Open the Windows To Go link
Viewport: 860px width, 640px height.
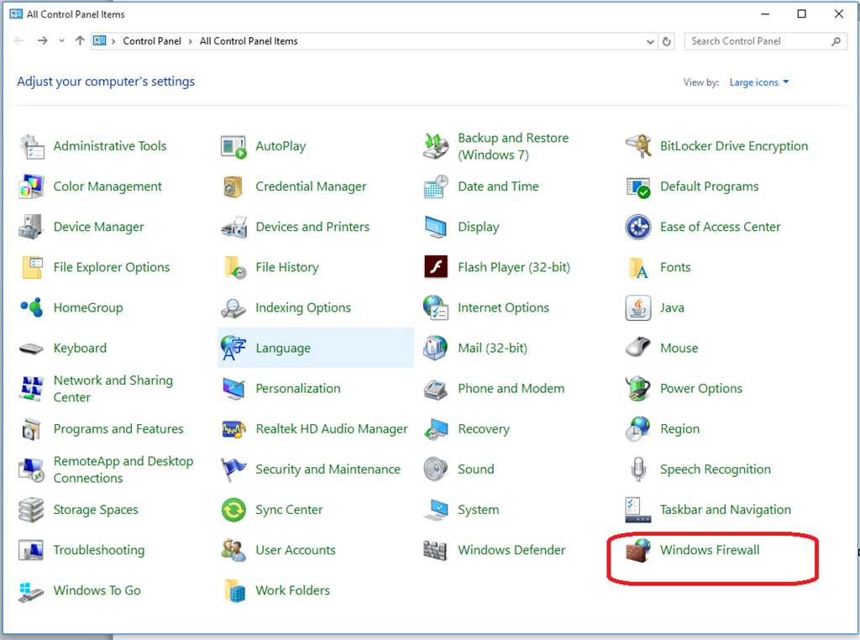tap(97, 590)
